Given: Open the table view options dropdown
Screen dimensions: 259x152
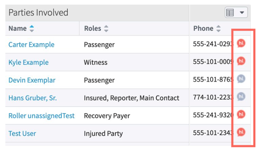Looking at the screenshot, I should [x=236, y=12].
